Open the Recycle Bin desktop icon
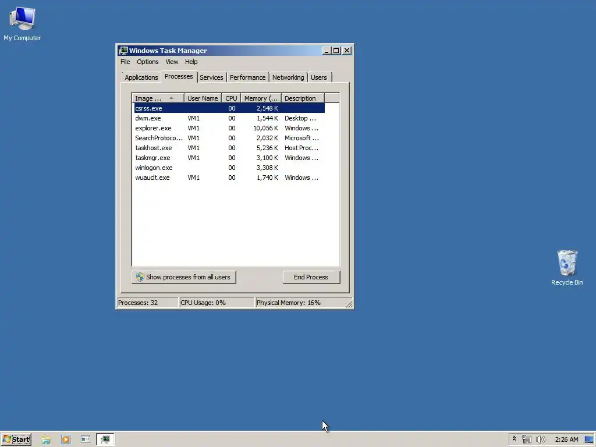This screenshot has height=447, width=596. (x=567, y=268)
